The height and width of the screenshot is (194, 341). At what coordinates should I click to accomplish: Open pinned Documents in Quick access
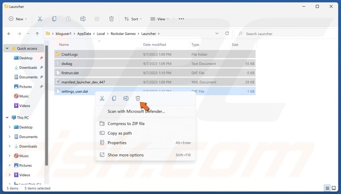(28, 77)
